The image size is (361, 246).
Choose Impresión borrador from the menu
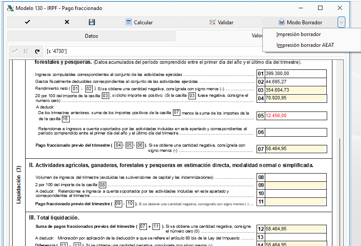(x=298, y=34)
